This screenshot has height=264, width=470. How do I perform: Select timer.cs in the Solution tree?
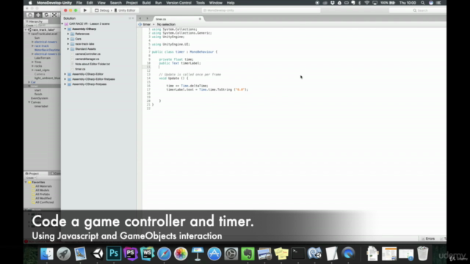point(80,69)
